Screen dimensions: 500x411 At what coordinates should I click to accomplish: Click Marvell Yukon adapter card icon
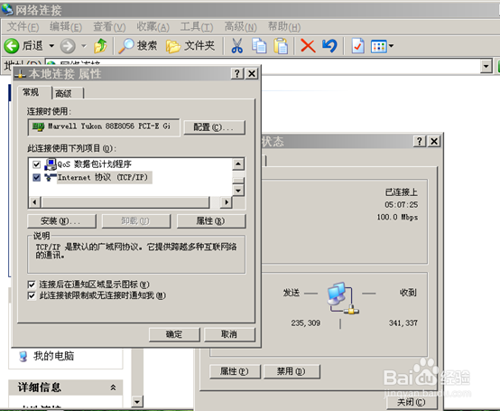click(38, 126)
